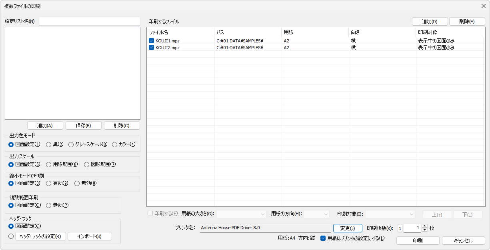Screen dimensions: 490x250
Task: Uncheck the KOUJI2.mpz file checkbox
Action: (152, 48)
